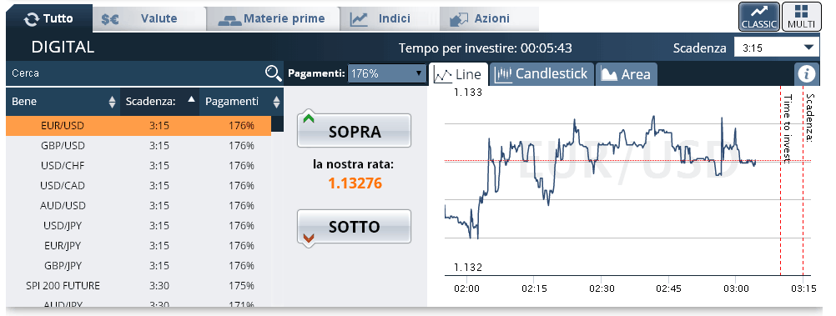Screen dimensions: 836x316
Task: Click the SOPRA button
Action: click(x=354, y=131)
